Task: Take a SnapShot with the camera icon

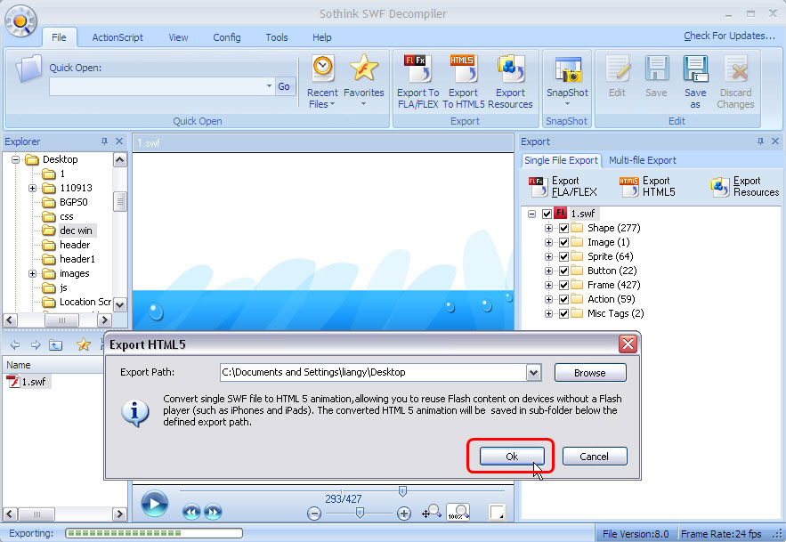Action: point(567,80)
